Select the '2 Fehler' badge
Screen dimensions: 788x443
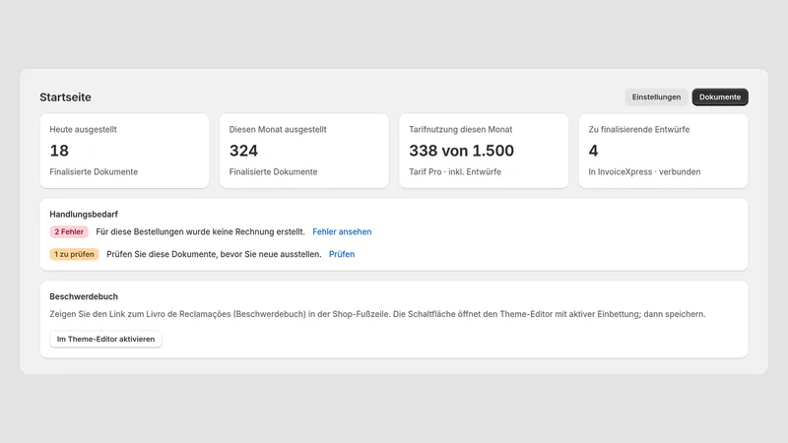(x=69, y=231)
